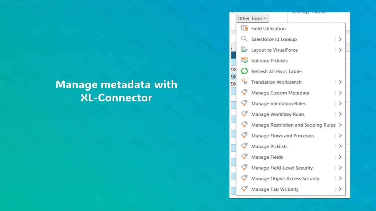Screen dimensions: 376x211
Task: Open the Other Tools dropdown
Action: pos(252,18)
